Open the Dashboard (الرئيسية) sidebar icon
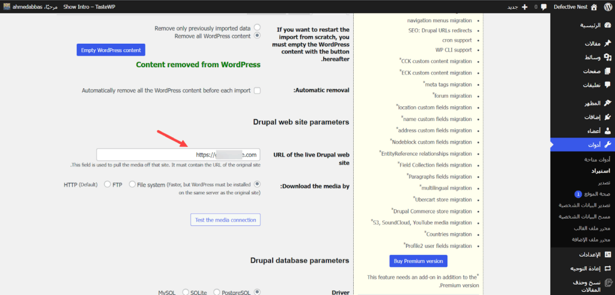The width and height of the screenshot is (615, 295). 607,25
